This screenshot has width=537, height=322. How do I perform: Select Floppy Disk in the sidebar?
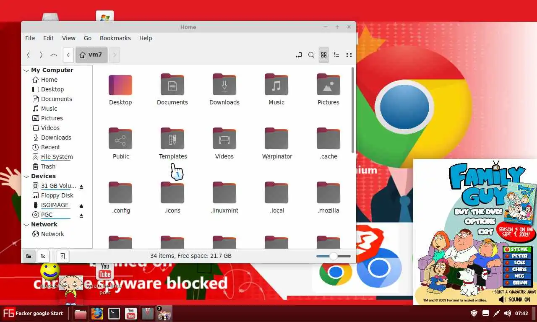point(57,195)
